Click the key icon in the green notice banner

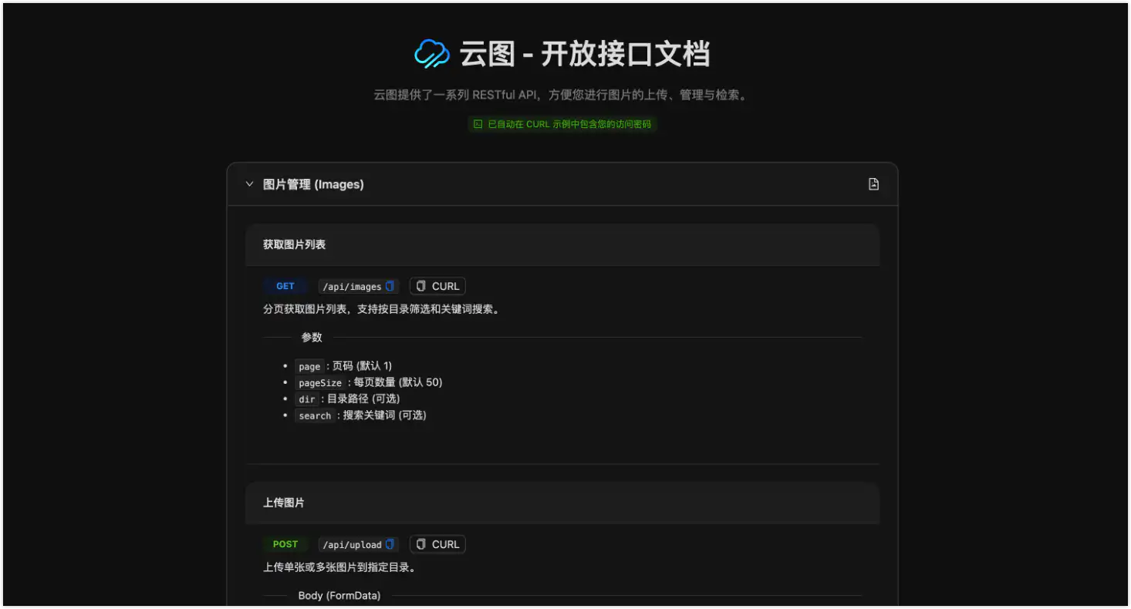pyautogui.click(x=476, y=123)
